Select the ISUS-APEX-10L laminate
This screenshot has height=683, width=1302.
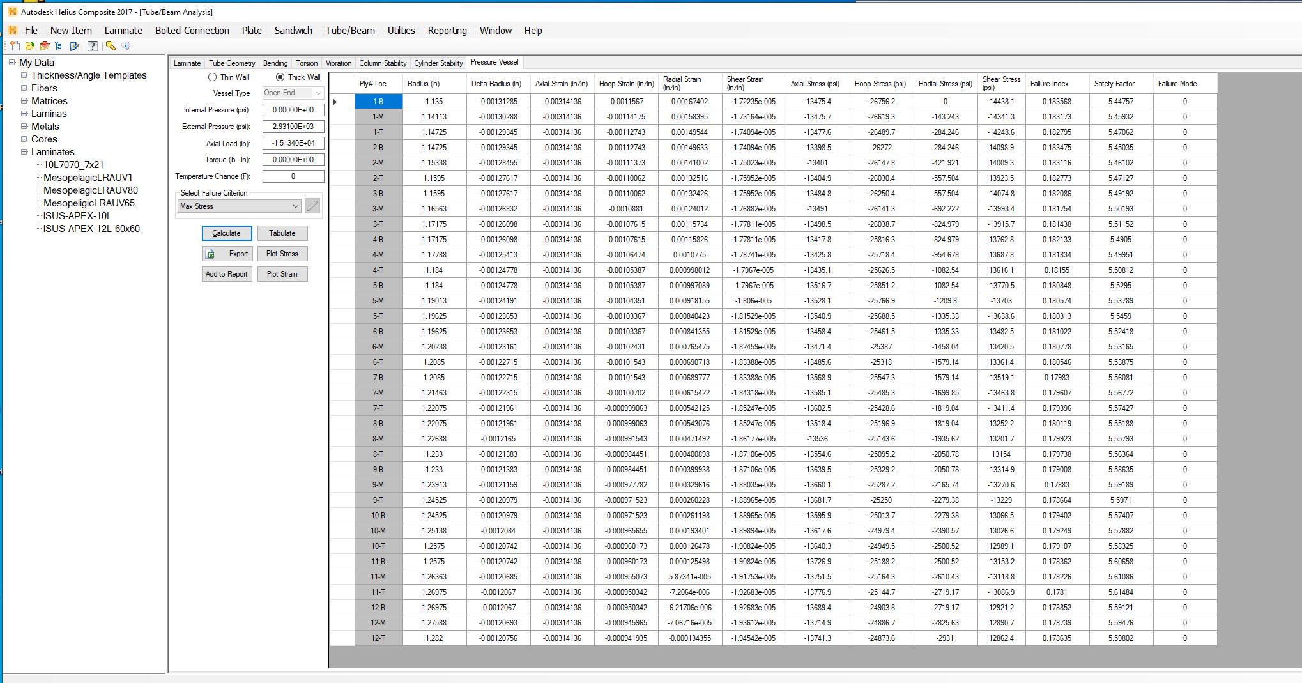[x=77, y=216]
